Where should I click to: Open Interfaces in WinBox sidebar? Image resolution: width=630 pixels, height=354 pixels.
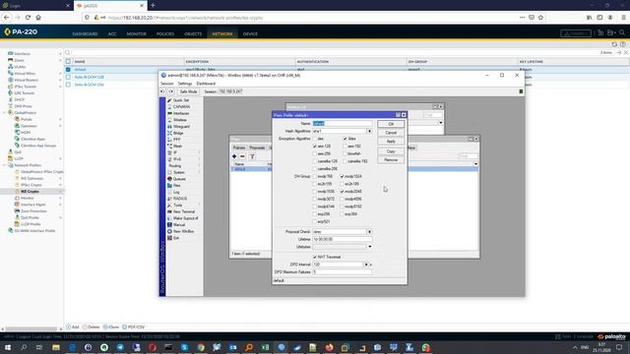pos(180,113)
